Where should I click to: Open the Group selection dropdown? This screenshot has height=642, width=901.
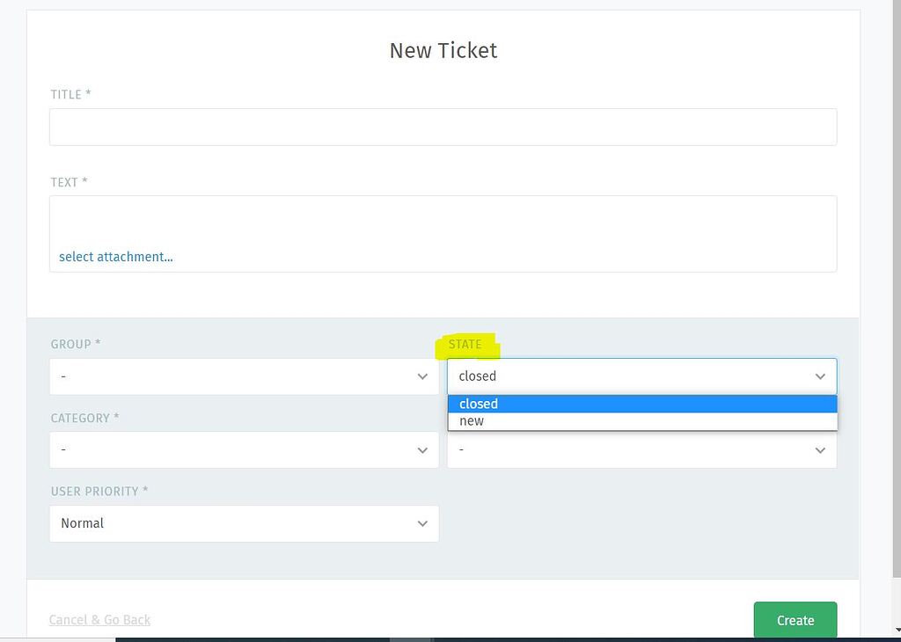tap(244, 376)
